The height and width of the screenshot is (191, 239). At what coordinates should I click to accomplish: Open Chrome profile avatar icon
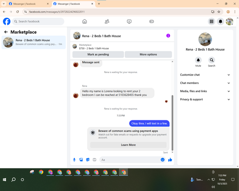pyautogui.click(x=228, y=12)
